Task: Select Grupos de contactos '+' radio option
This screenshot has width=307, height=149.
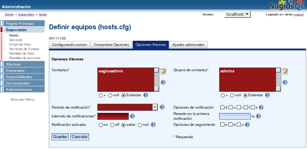Action: point(222,95)
